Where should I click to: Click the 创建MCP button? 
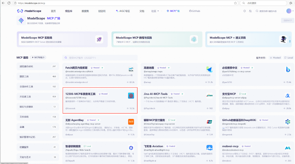pos(287,20)
